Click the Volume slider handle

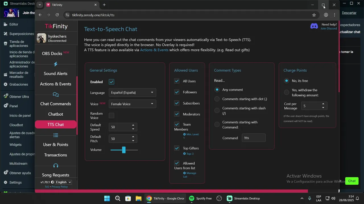124,150
